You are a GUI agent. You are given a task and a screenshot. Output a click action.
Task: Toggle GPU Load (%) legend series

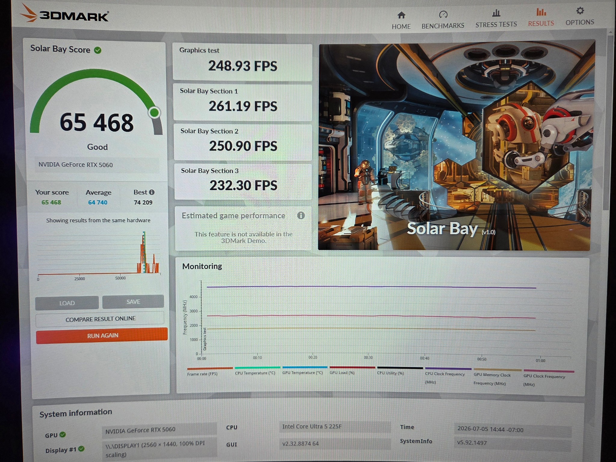coord(342,372)
